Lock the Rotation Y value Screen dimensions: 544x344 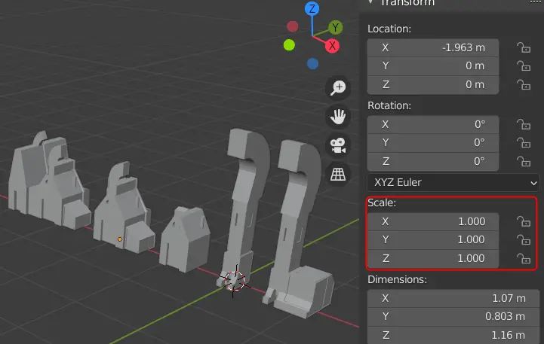(x=524, y=142)
